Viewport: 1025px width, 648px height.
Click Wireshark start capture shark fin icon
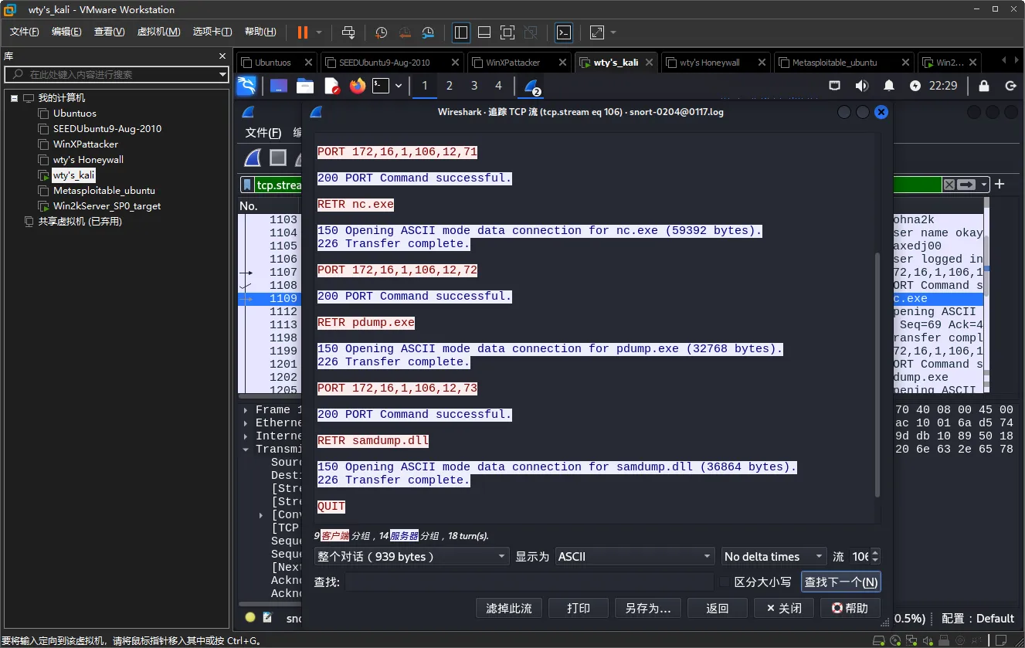click(x=253, y=158)
